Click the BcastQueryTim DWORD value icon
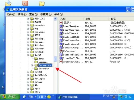Image resolution: width=134 pixels, height=100 pixels. click(x=61, y=30)
